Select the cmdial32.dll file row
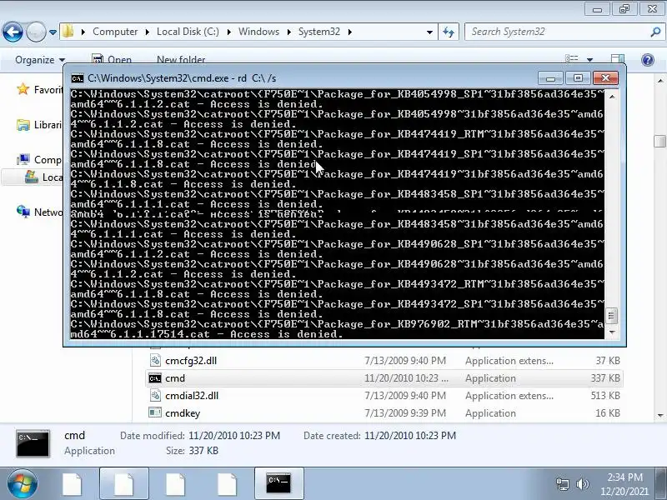This screenshot has width=667, height=500. pyautogui.click(x=384, y=395)
